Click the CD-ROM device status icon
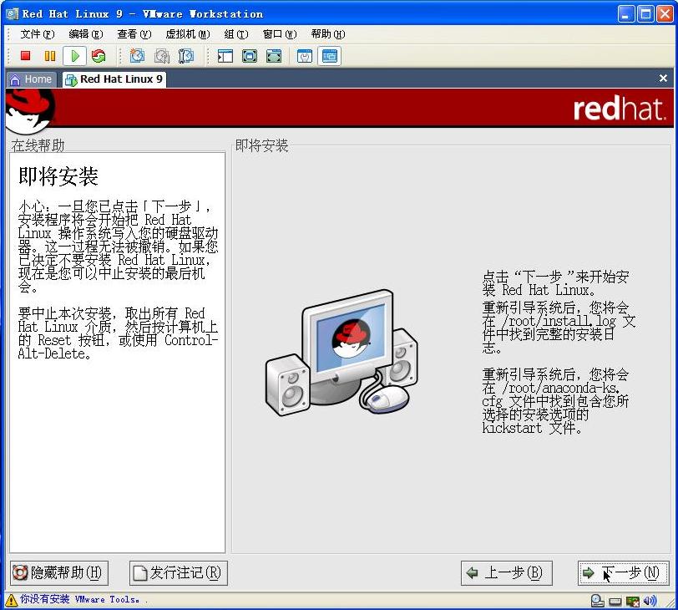678x610 pixels. click(x=596, y=601)
